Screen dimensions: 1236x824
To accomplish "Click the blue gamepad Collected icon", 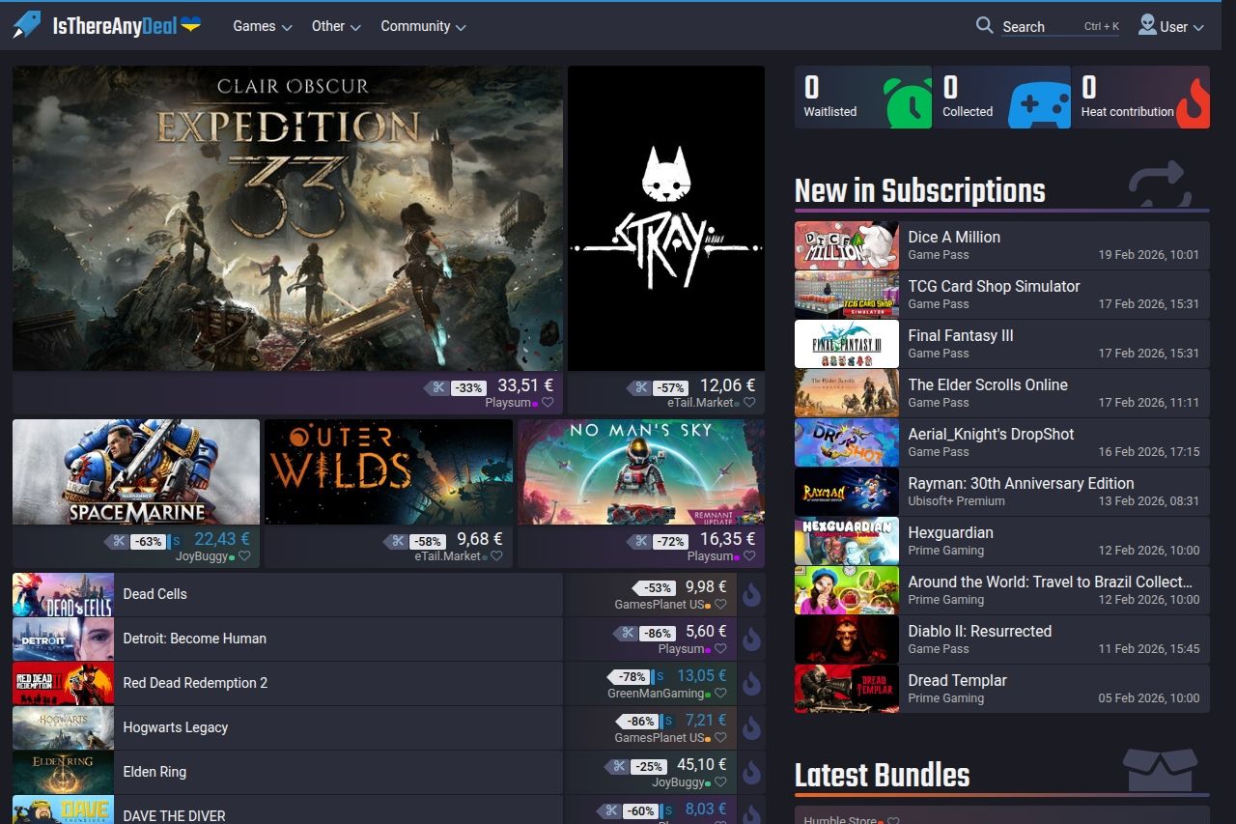I will tap(1039, 103).
